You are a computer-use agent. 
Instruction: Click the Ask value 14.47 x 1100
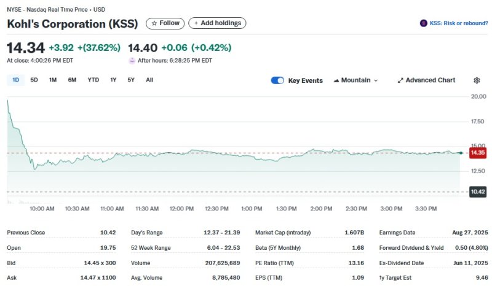pyautogui.click(x=98, y=278)
